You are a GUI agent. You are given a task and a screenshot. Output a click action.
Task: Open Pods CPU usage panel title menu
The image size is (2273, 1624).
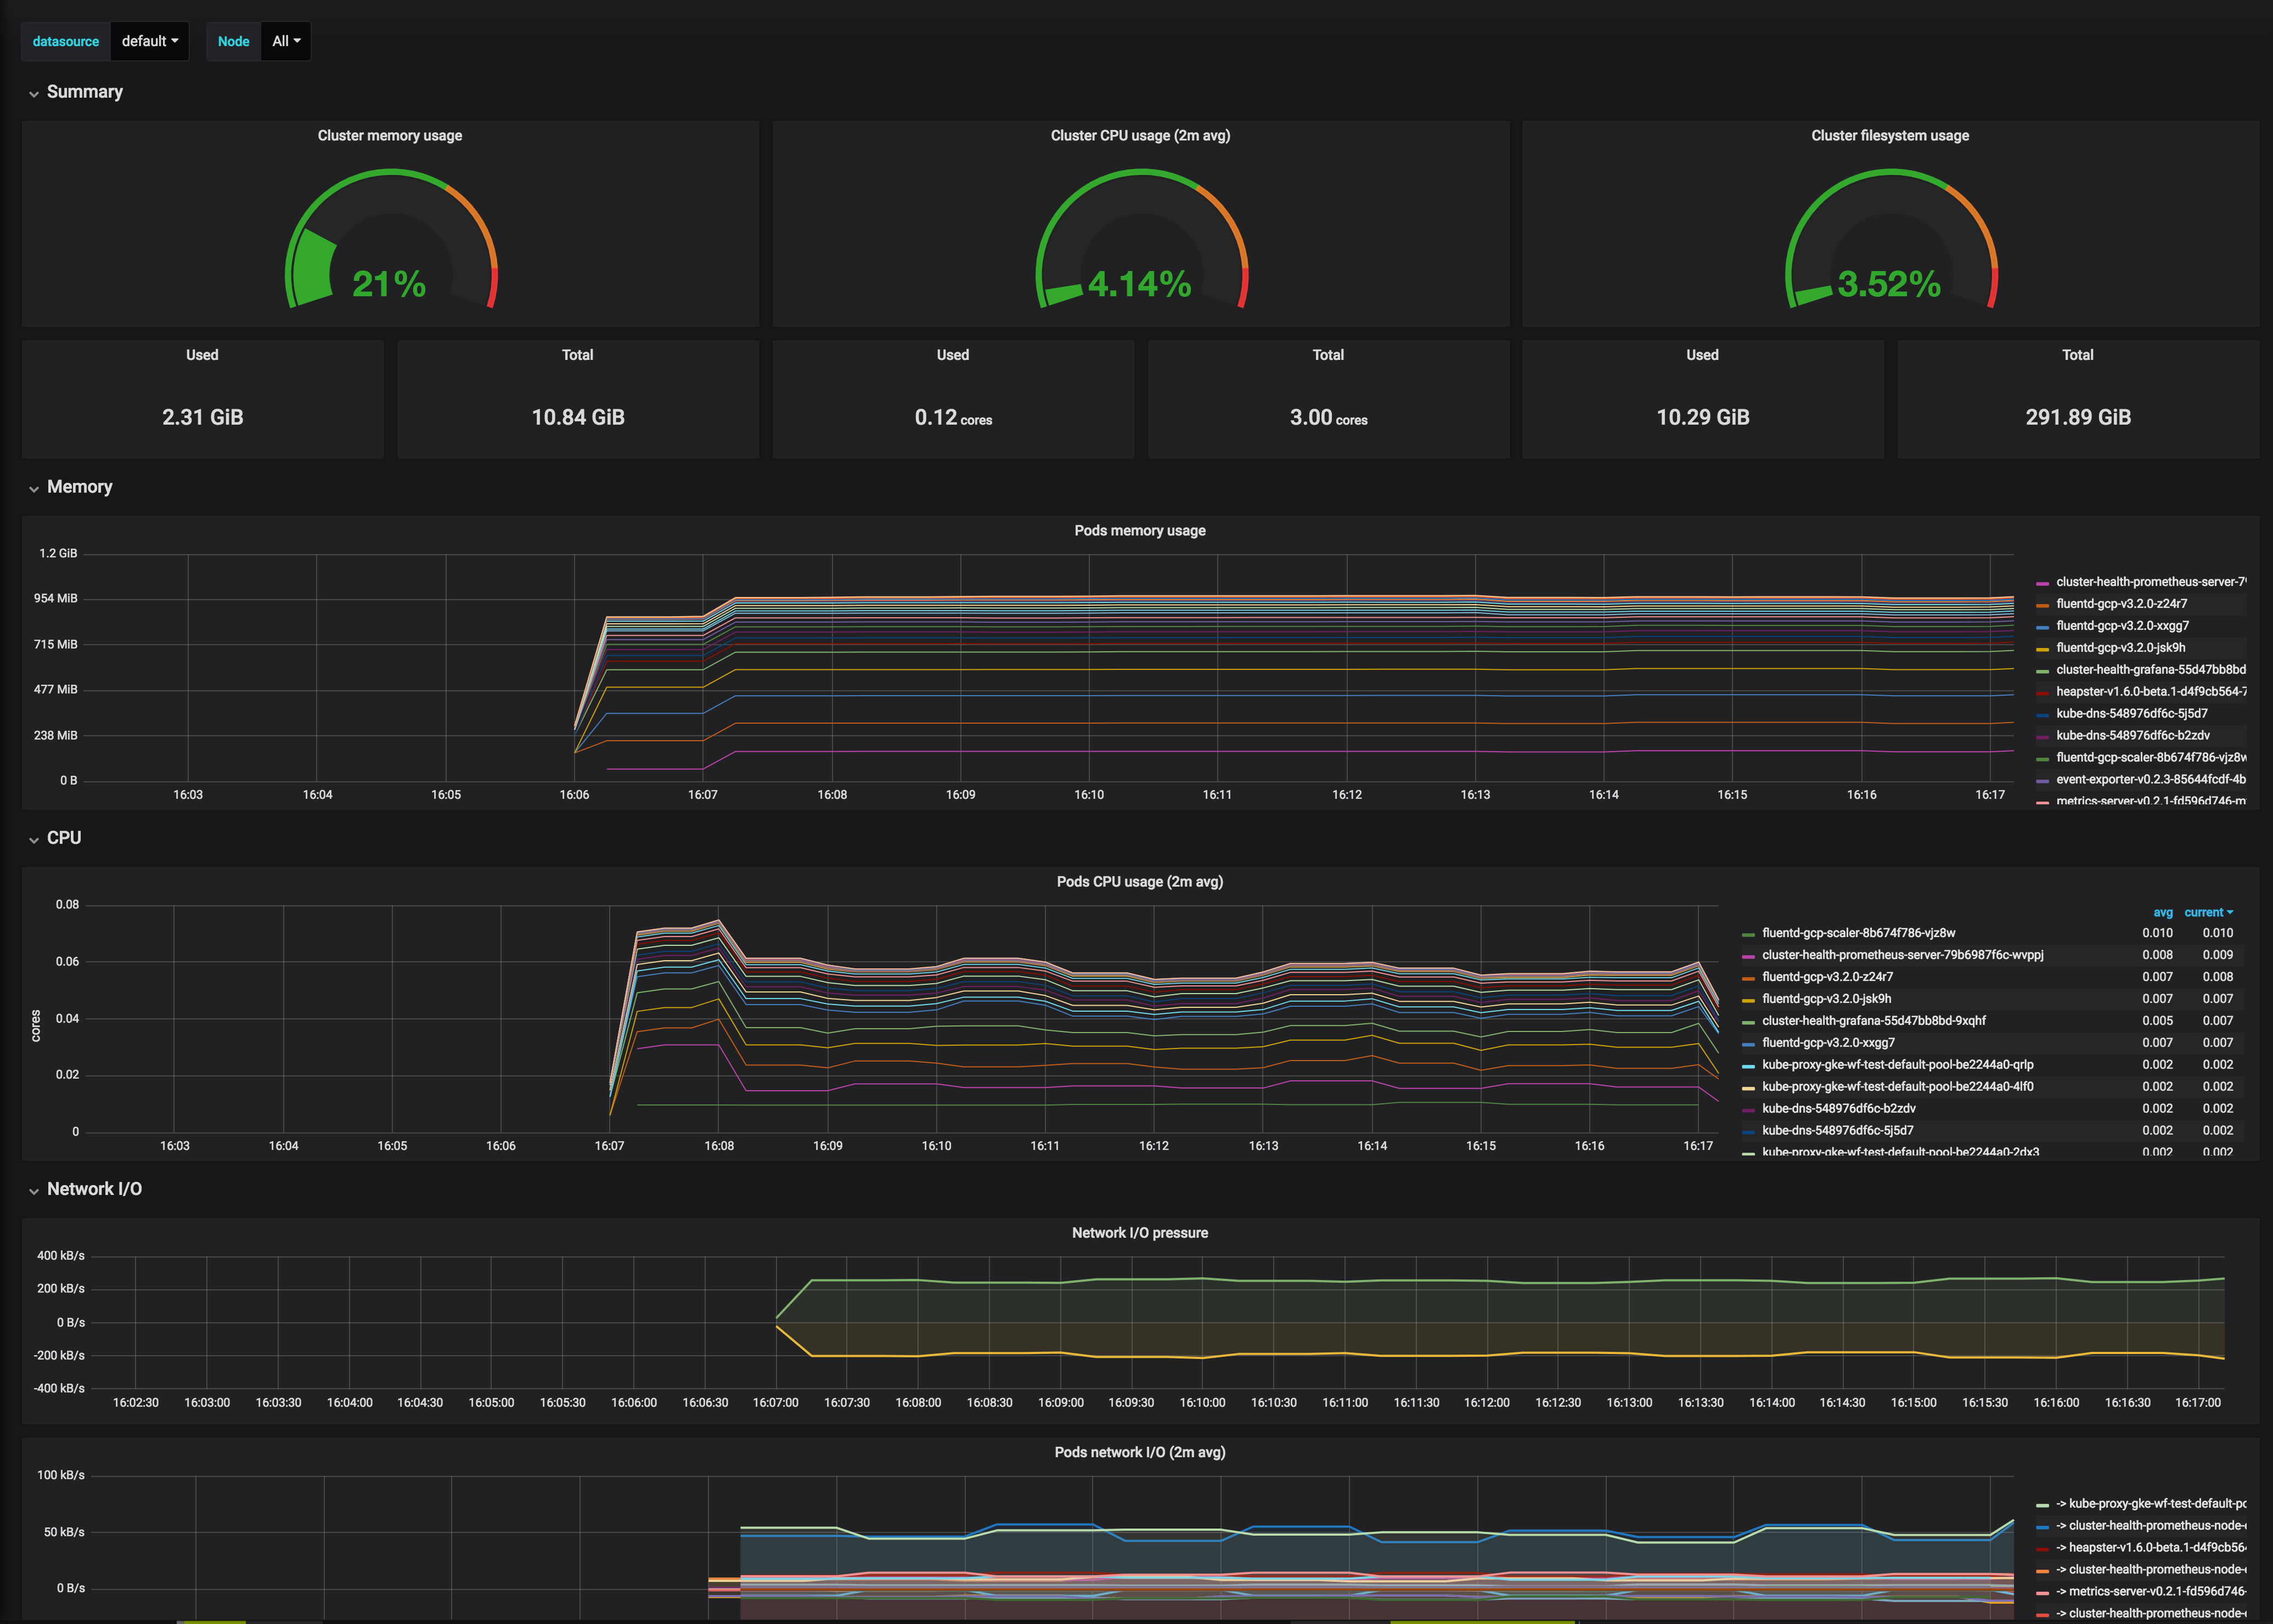[x=1139, y=881]
